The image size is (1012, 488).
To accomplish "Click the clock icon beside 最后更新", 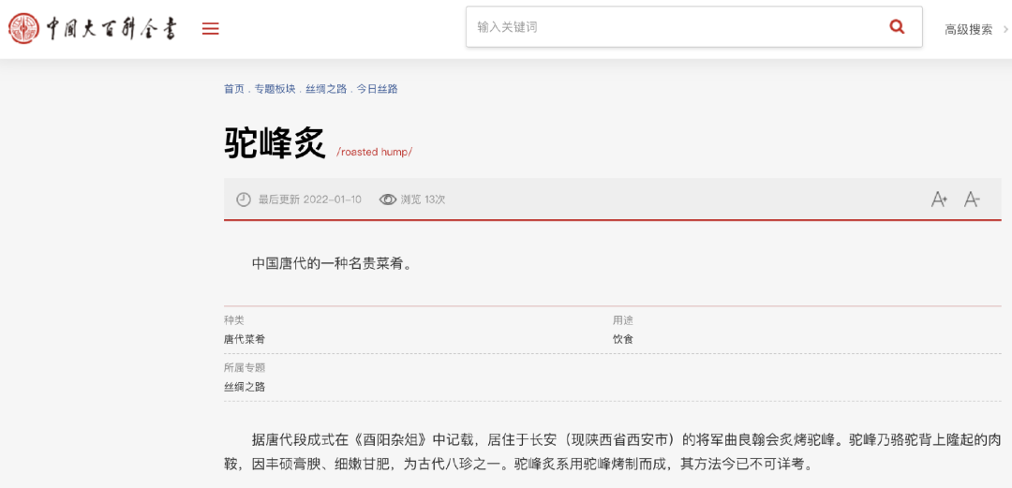I will pyautogui.click(x=244, y=200).
